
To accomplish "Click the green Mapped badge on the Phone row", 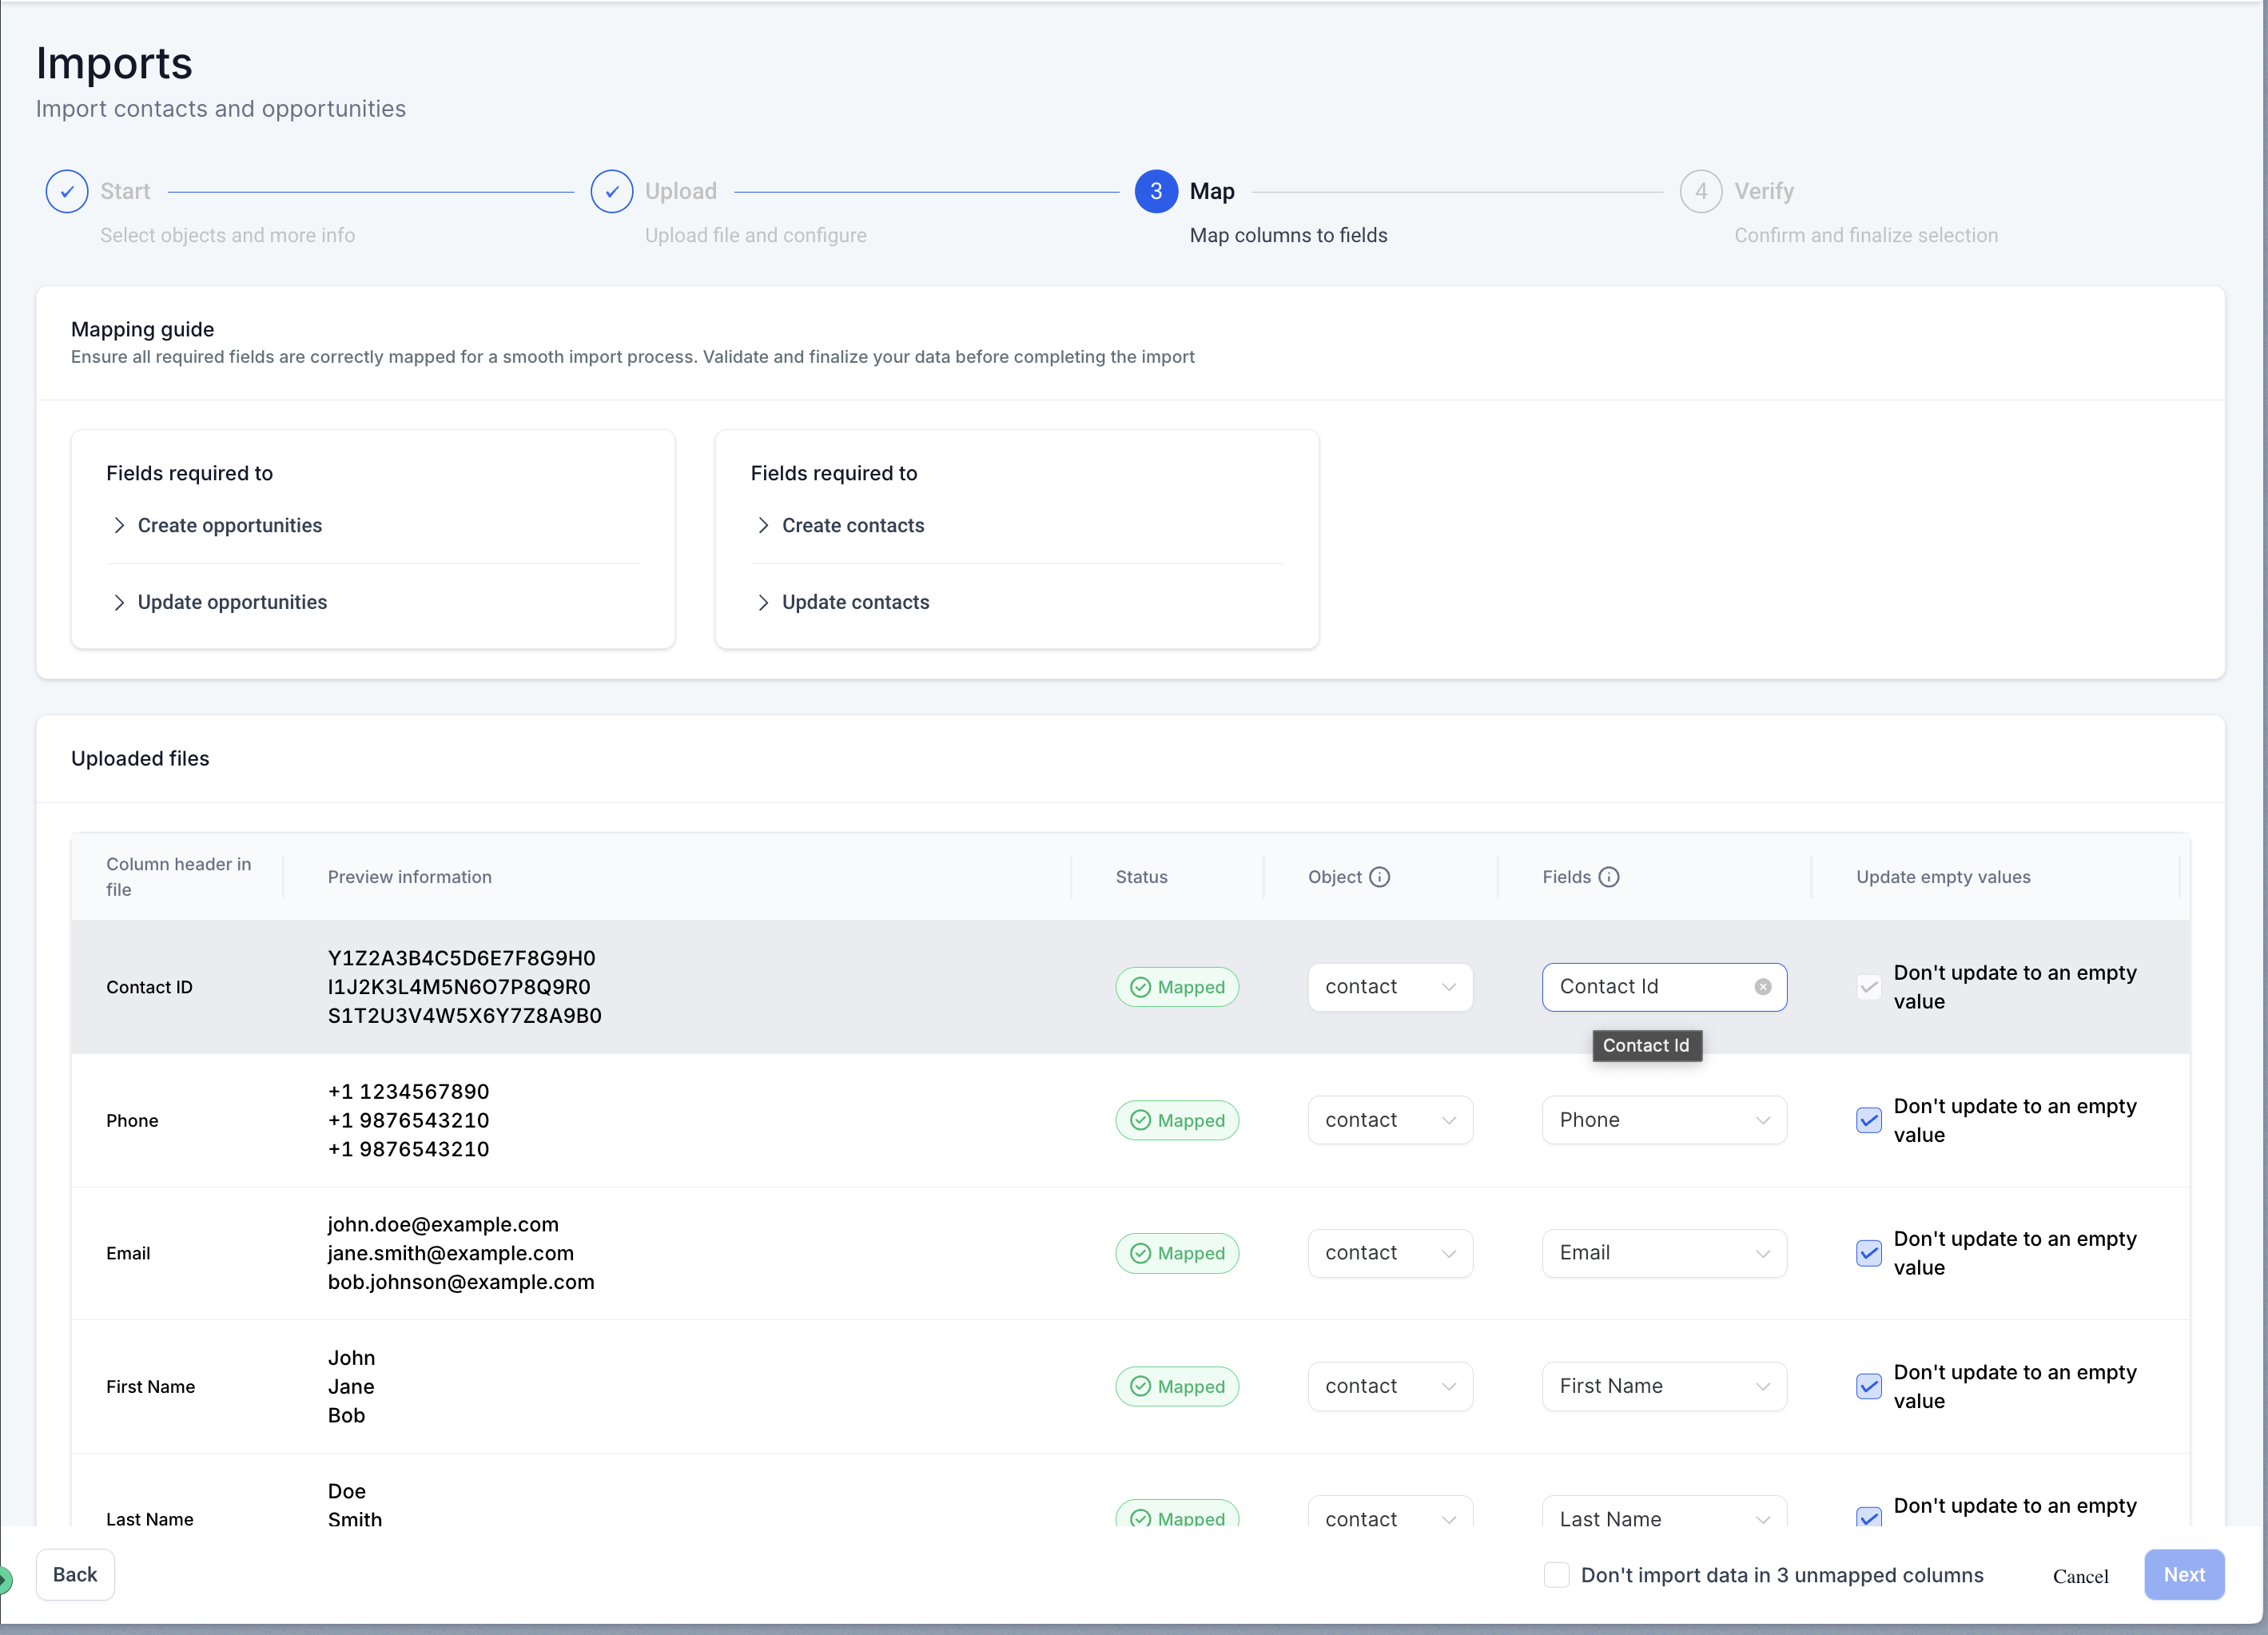I will coord(1177,1120).
